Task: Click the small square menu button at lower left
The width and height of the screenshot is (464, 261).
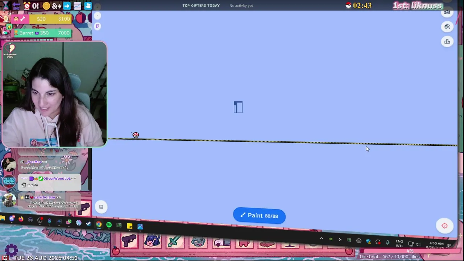Action: [101, 207]
